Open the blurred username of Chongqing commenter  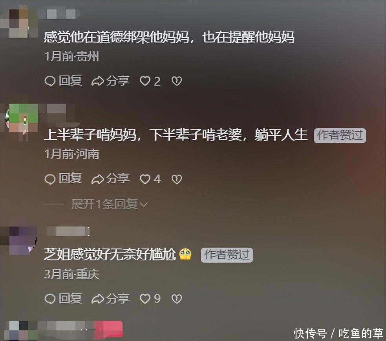click(x=68, y=231)
